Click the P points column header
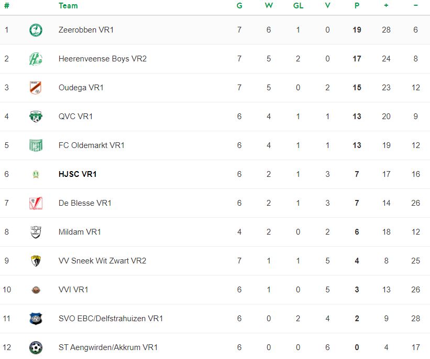 click(x=357, y=5)
